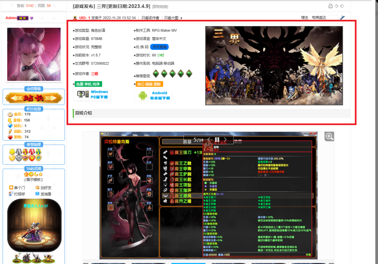Image resolution: width=378 pixels, height=264 pixels.
Task: Click the gold coin 金币 icon
Action: pyautogui.click(x=10, y=115)
